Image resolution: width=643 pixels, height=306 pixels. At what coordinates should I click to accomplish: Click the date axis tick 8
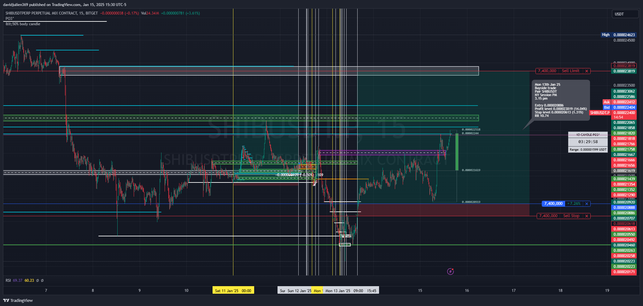pyautogui.click(x=93, y=291)
